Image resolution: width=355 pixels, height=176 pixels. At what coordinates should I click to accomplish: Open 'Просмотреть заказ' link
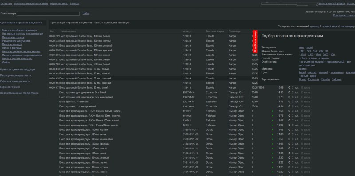[x=343, y=16]
